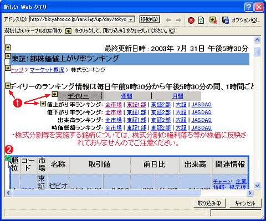Image resolution: width=266 pixels, height=221 pixels.
Task: Click horizontal scrollbar right arrow
Action: [250, 193]
